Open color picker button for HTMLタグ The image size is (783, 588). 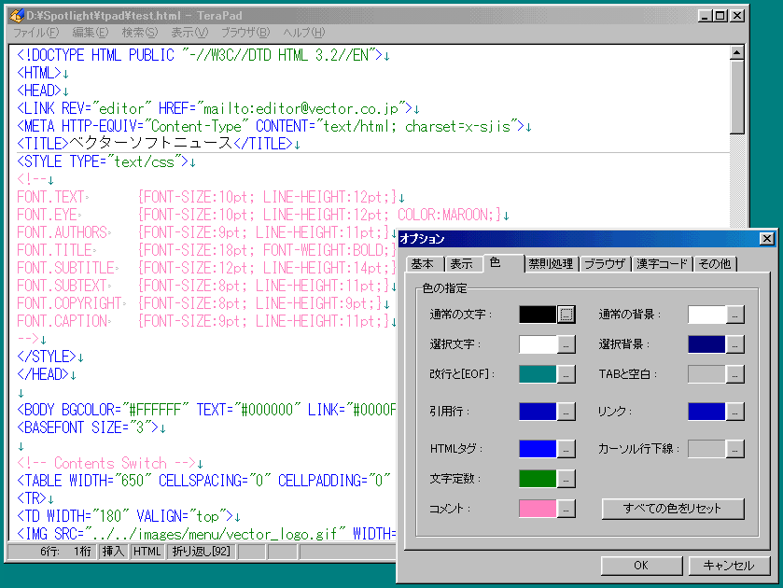pyautogui.click(x=566, y=449)
